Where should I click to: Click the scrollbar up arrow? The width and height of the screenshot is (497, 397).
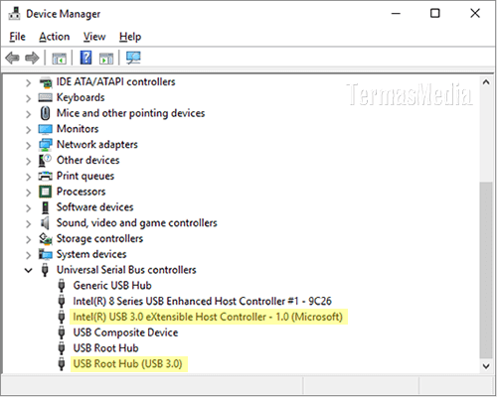(486, 82)
